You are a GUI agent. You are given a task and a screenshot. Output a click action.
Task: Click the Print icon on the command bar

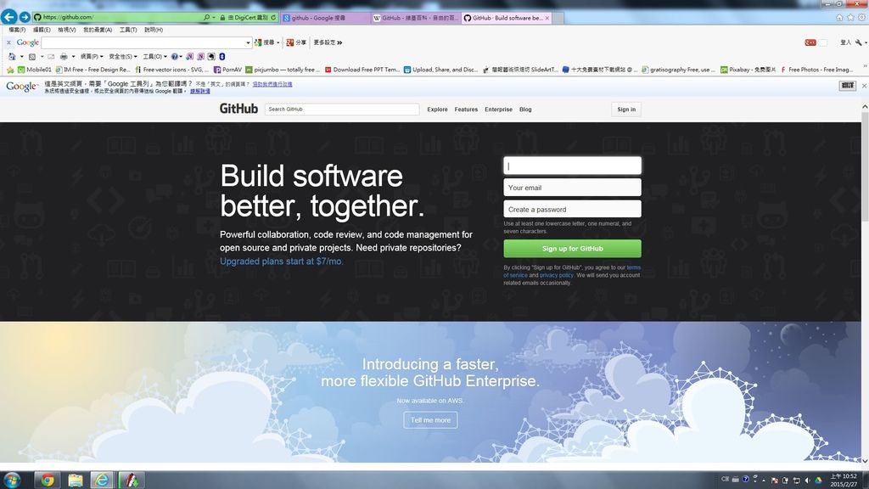(x=63, y=56)
